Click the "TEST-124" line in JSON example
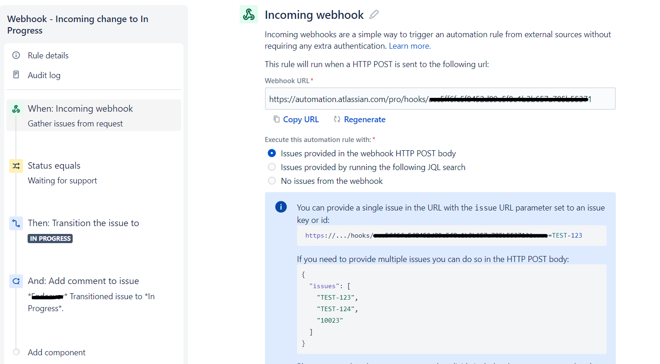Image resolution: width=660 pixels, height=364 pixels. tap(337, 309)
